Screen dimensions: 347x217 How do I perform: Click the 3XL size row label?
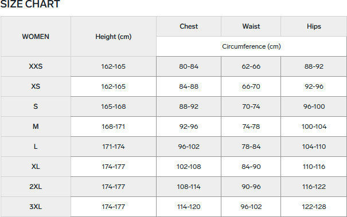[36, 207]
